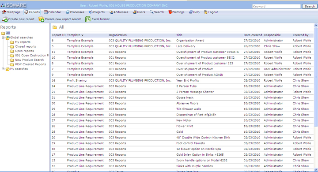This screenshot has width=318, height=172.
Task: Open report Gold Inlay Option in Sinks #3265
Action: pyautogui.click(x=200, y=154)
